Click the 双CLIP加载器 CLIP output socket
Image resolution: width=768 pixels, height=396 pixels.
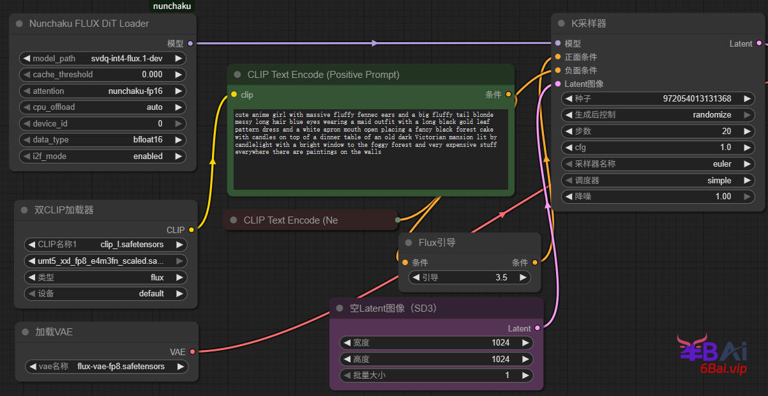[191, 230]
